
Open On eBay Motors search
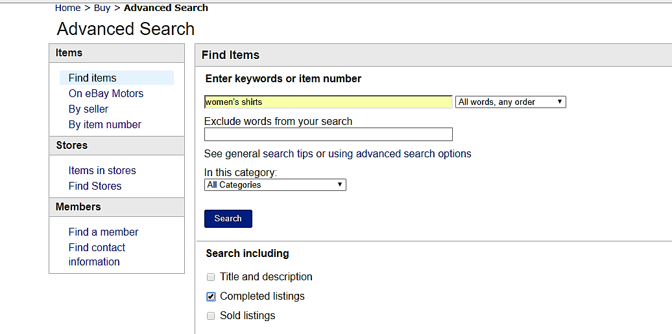tap(106, 93)
